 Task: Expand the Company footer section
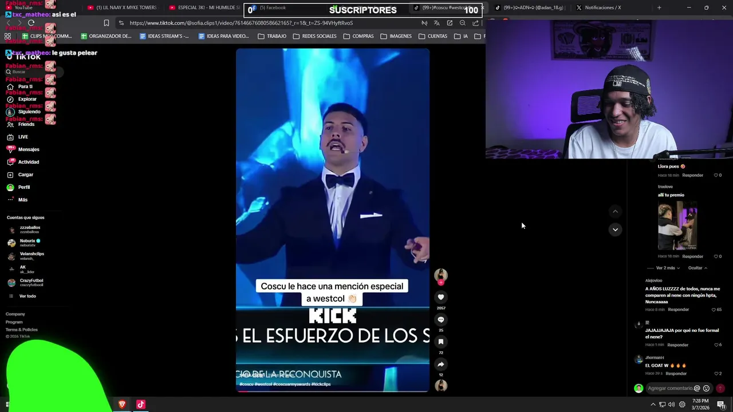coord(15,314)
